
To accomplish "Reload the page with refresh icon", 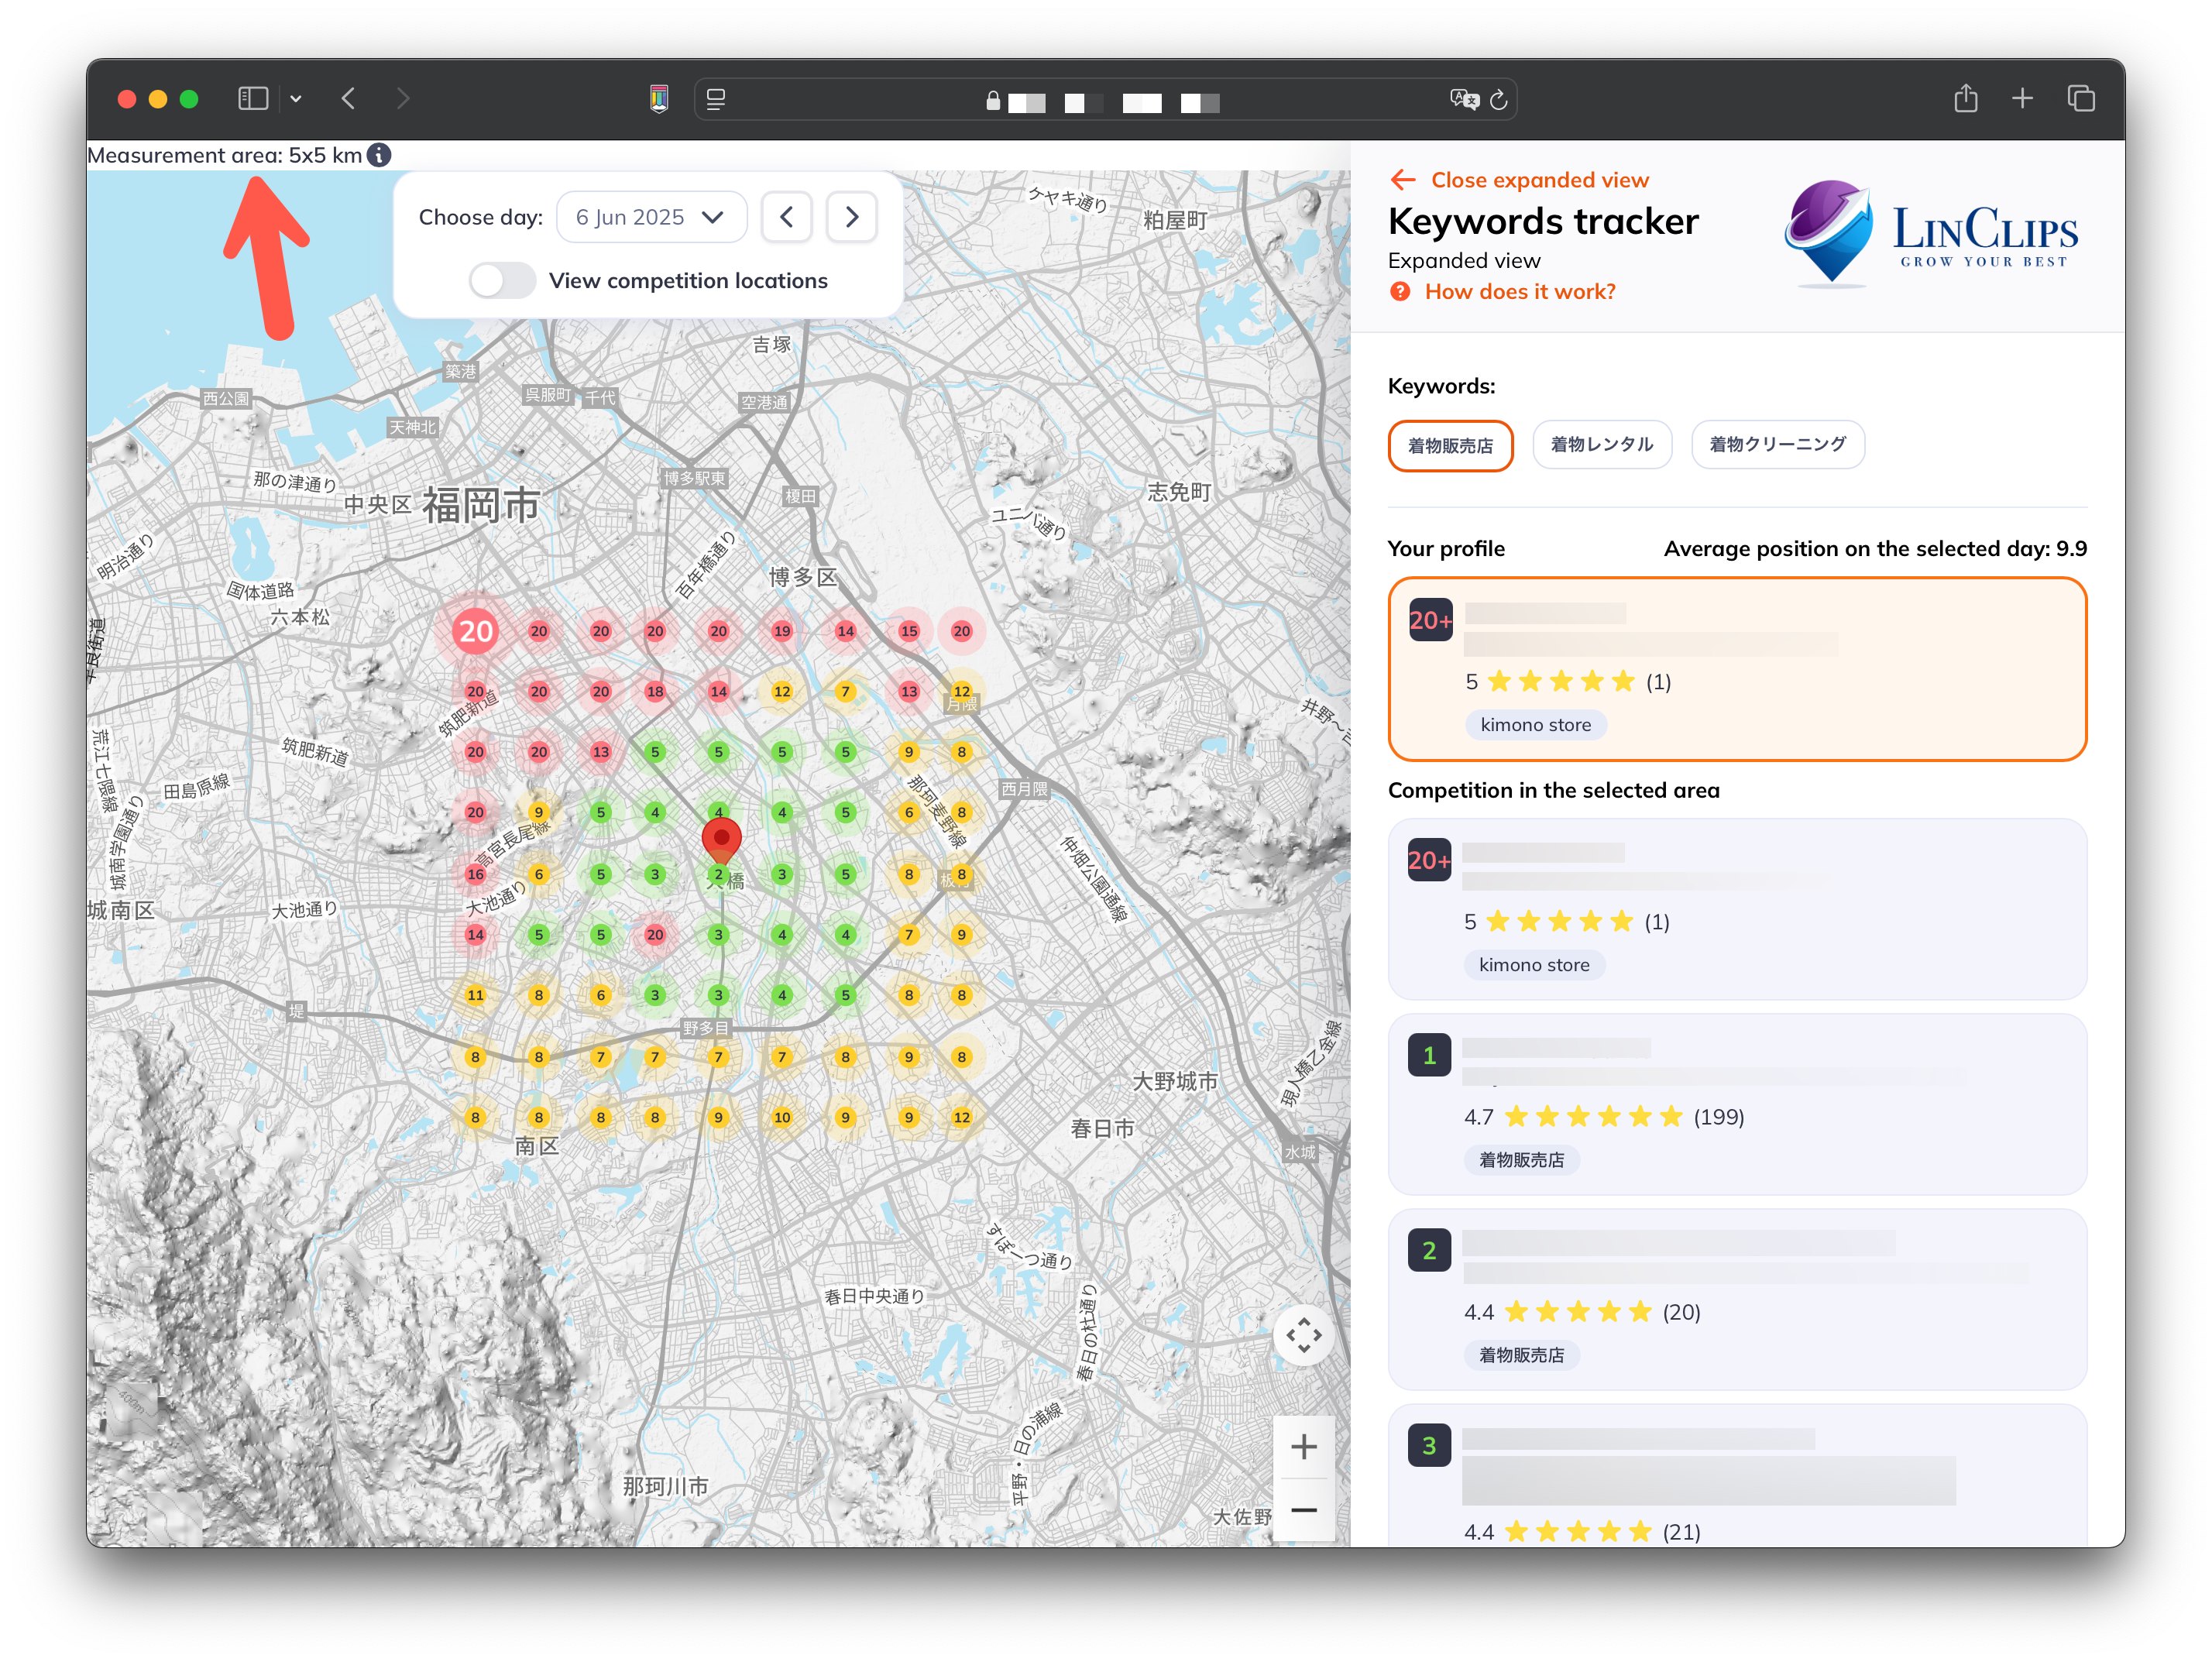I will (x=1498, y=99).
